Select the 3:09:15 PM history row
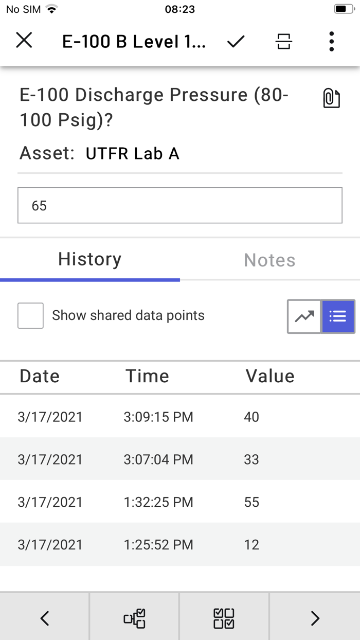This screenshot has height=640, width=360. pos(180,417)
